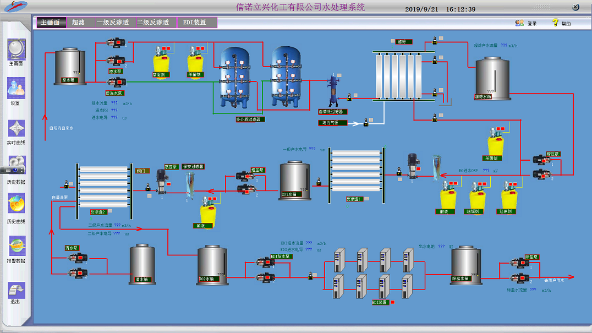Toggle the valve next to 场内气源 label
Screen dimensions: 592x333
(366, 123)
